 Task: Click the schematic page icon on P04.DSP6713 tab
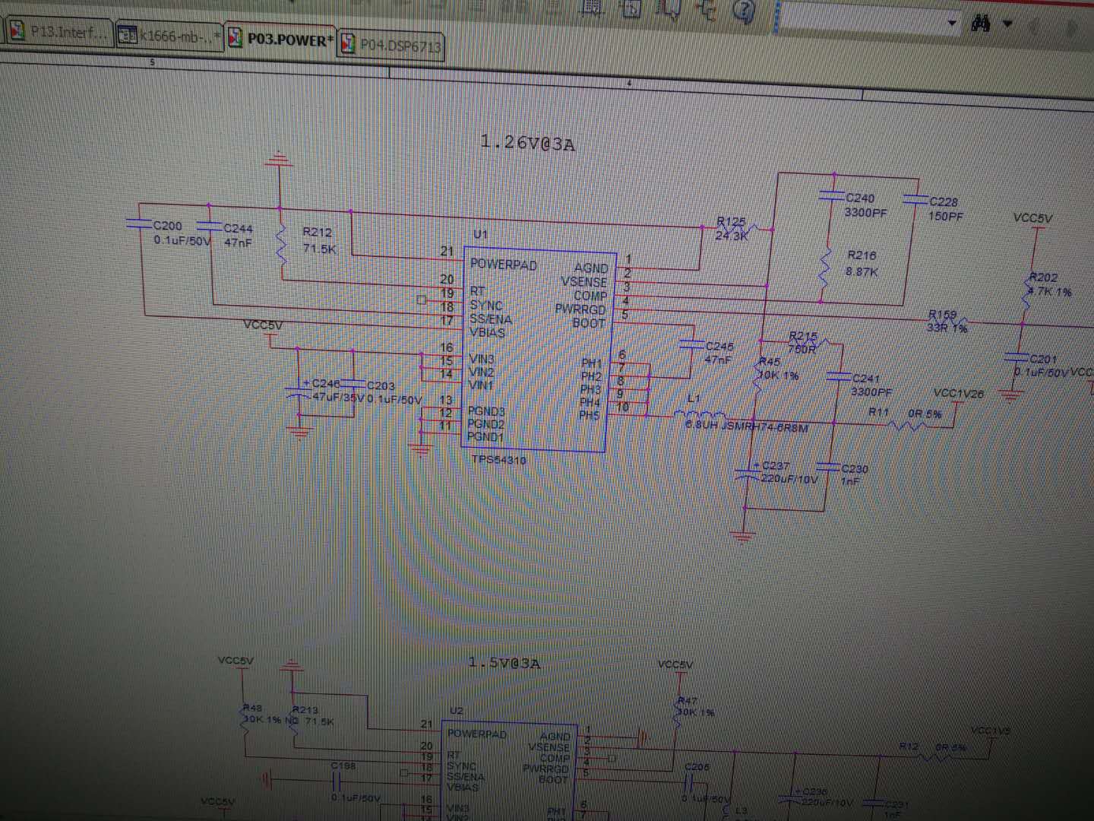pos(348,43)
